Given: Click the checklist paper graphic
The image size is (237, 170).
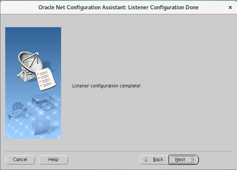Looking at the screenshot, I should (x=46, y=79).
